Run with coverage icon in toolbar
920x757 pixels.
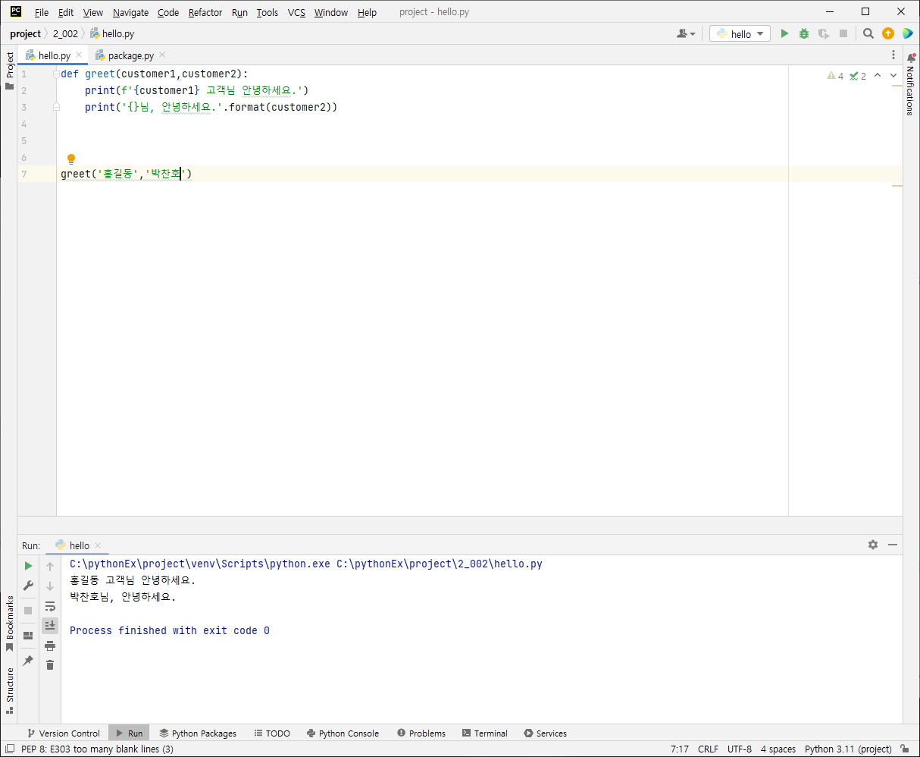[x=823, y=33]
